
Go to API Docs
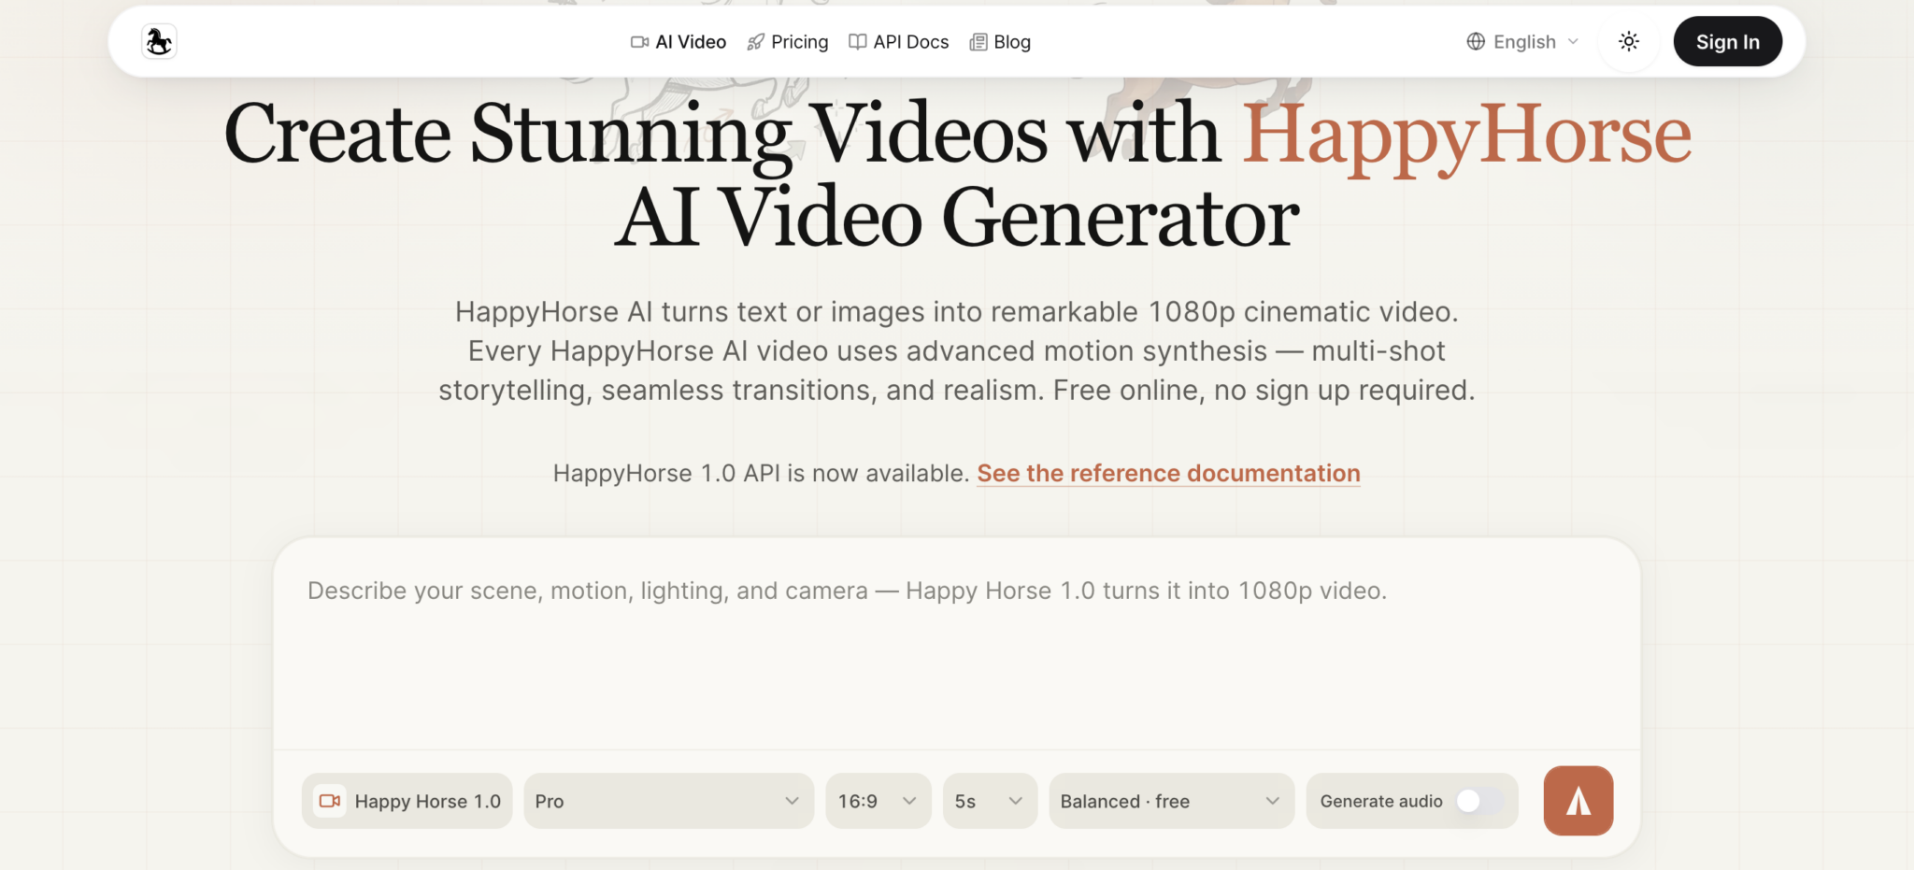click(x=898, y=42)
